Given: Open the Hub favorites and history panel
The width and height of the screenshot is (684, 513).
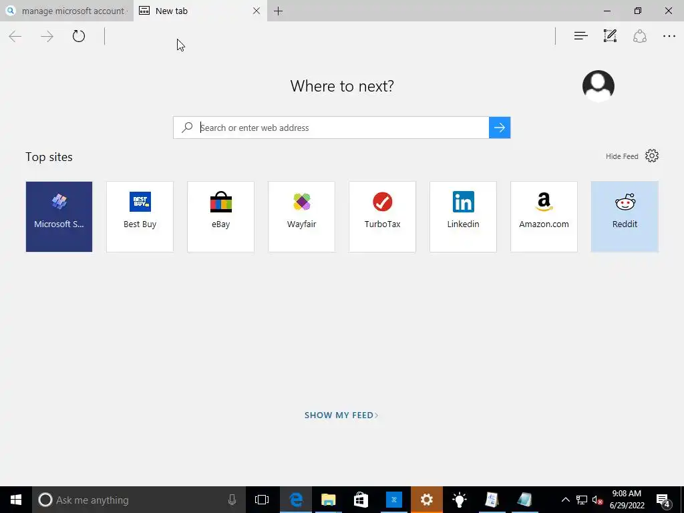Looking at the screenshot, I should coord(580,36).
